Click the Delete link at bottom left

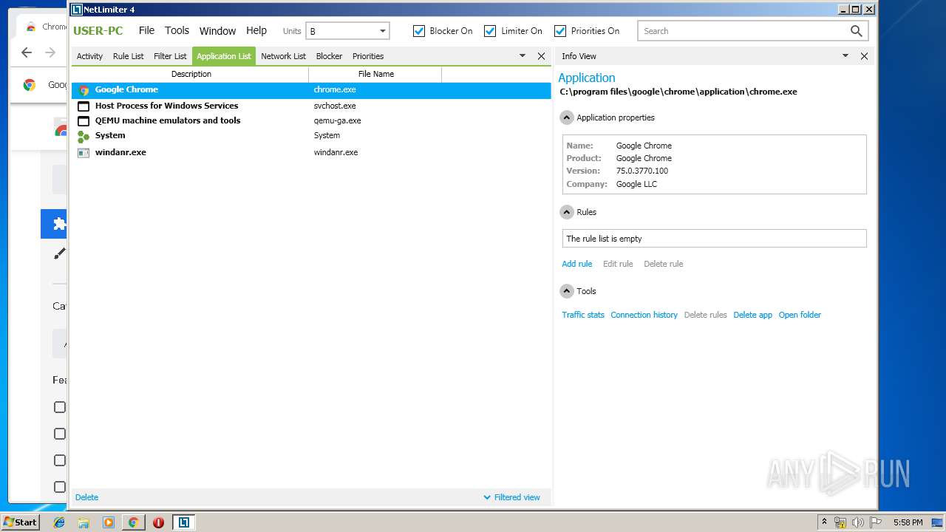pyautogui.click(x=86, y=497)
